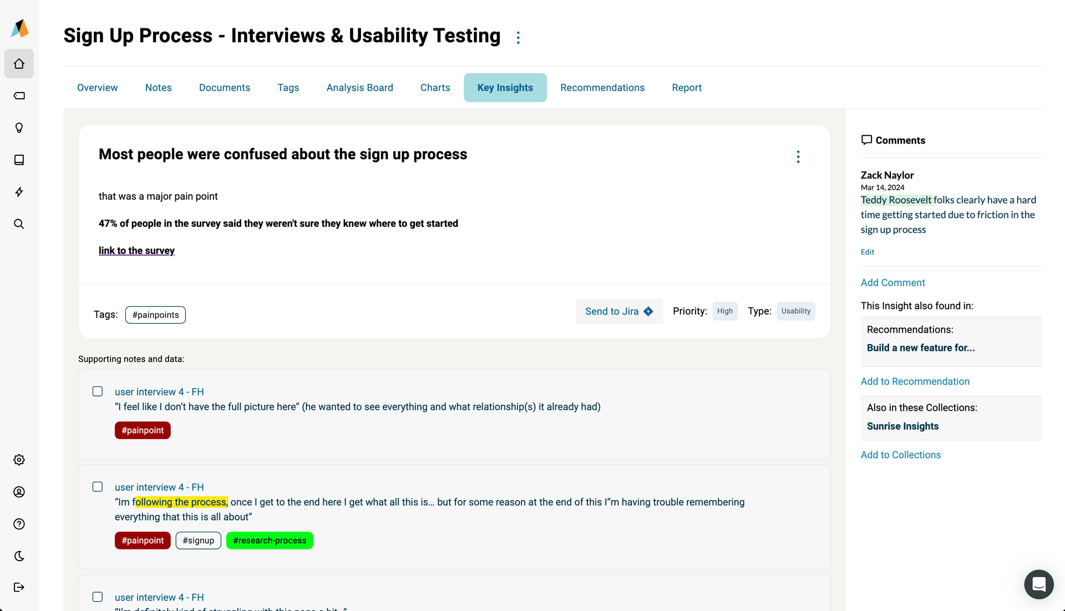The width and height of the screenshot is (1065, 611).
Task: Open the tags icon in sidebar
Action: tap(19, 96)
